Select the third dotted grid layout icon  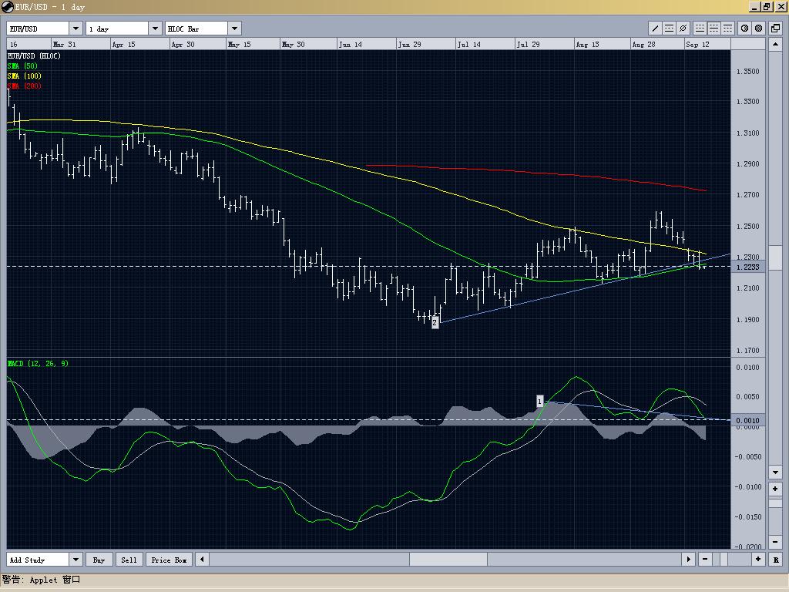(726, 28)
